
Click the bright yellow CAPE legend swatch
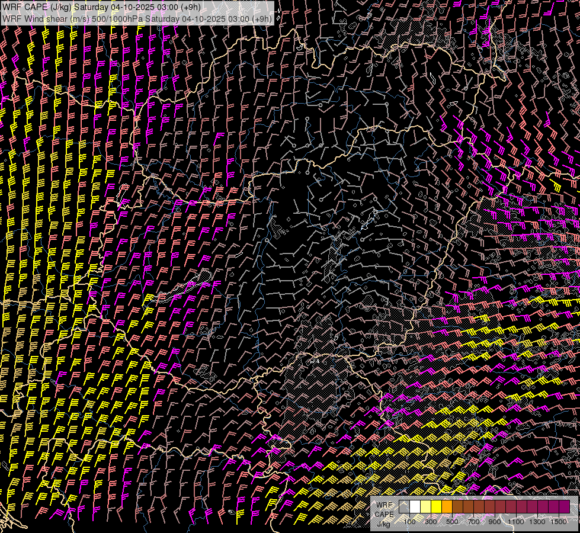(436, 507)
